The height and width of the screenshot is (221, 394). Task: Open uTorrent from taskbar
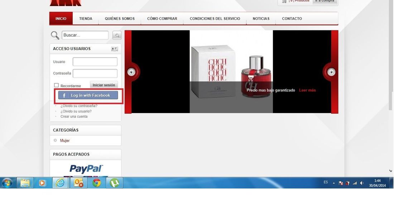[x=115, y=183]
